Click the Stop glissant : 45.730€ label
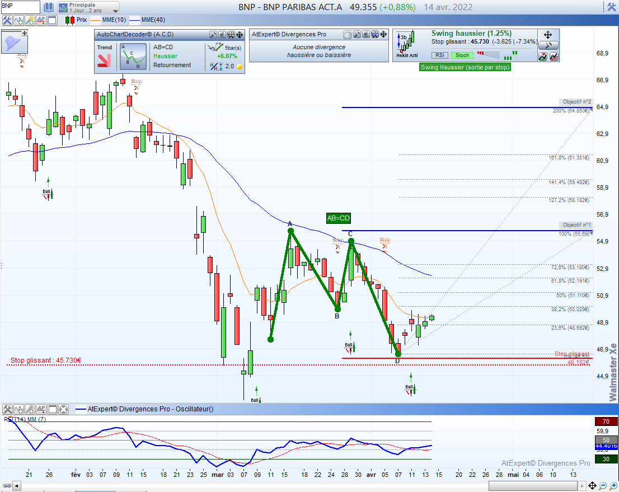This screenshot has width=619, height=492. point(46,360)
